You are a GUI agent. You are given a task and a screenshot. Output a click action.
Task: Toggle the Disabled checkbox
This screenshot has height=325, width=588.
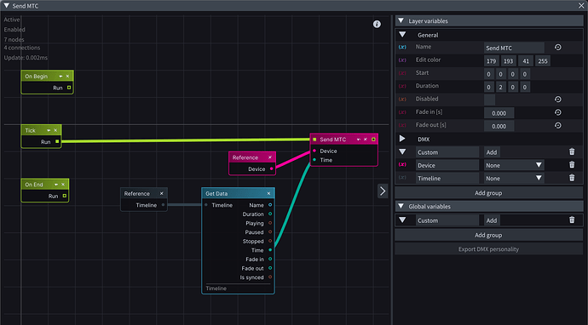click(x=489, y=100)
